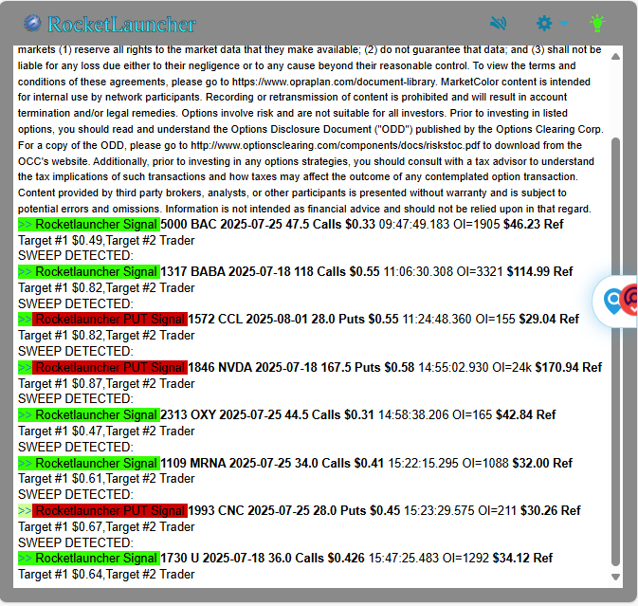Select the Rocketlauncher PUT Signal label for CCL
This screenshot has width=638, height=606.
(110, 319)
